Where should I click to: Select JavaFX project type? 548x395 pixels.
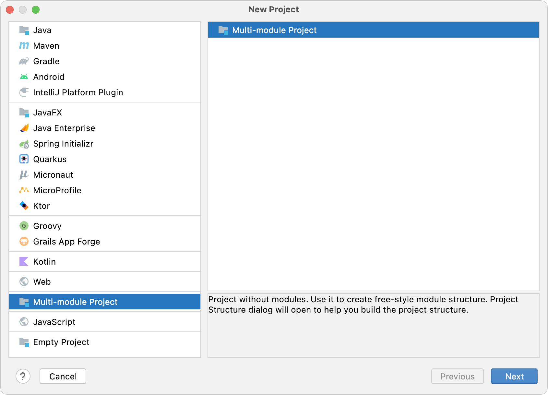105,113
